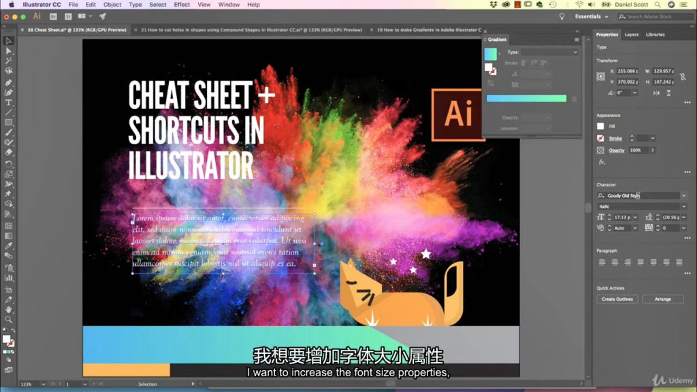Choose the Magic Wand tool
697x392 pixels.
coord(8,61)
